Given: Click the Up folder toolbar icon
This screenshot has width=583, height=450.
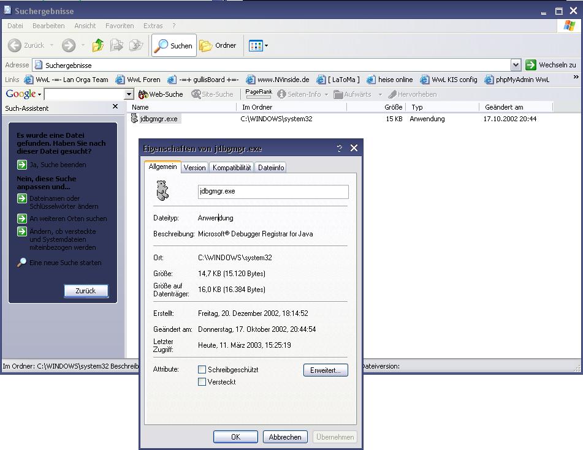Looking at the screenshot, I should (98, 45).
